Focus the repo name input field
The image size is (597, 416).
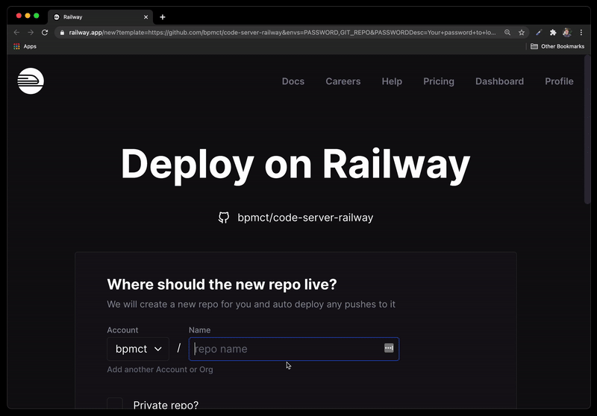(x=294, y=349)
